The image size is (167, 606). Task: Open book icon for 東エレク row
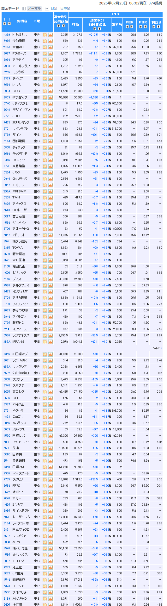click(45, 391)
